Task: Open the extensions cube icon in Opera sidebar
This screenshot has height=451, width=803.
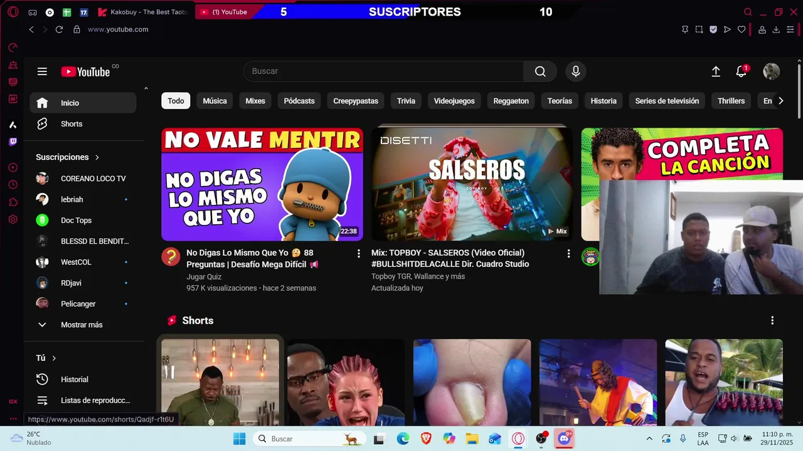Action: tap(13, 202)
